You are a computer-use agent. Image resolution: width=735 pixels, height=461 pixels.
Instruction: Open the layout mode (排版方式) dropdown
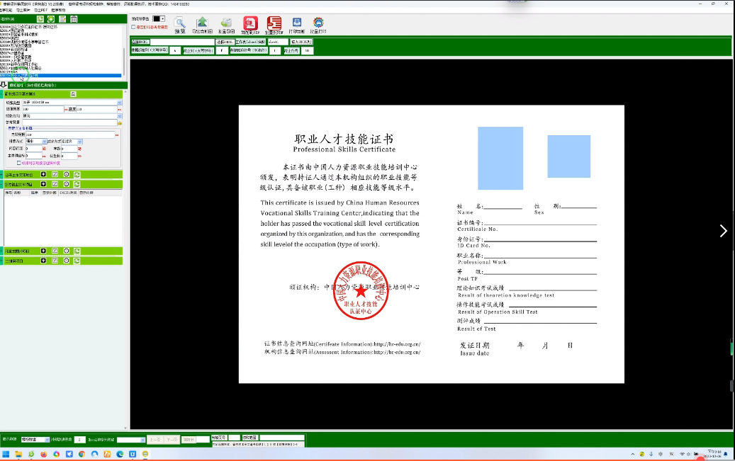tap(44, 142)
